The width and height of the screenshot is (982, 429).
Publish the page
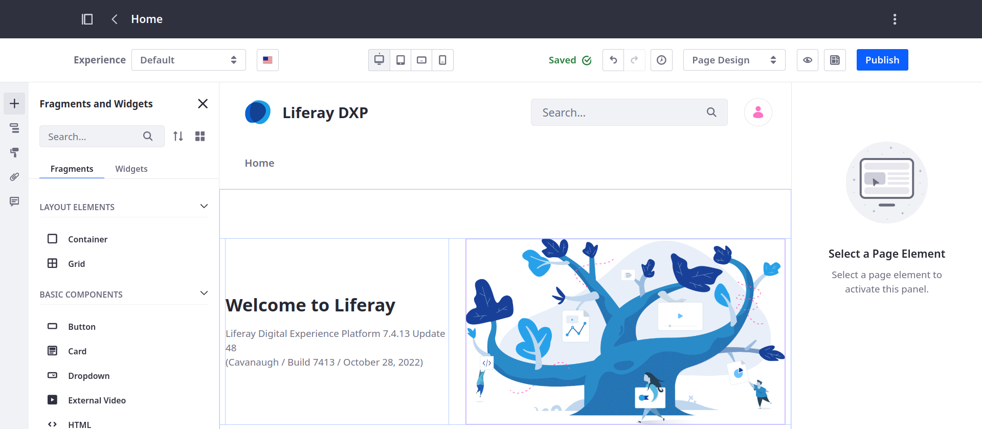pos(882,60)
